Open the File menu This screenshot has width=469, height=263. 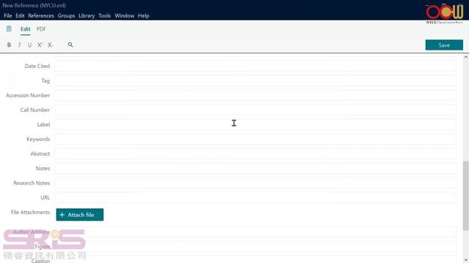8,15
